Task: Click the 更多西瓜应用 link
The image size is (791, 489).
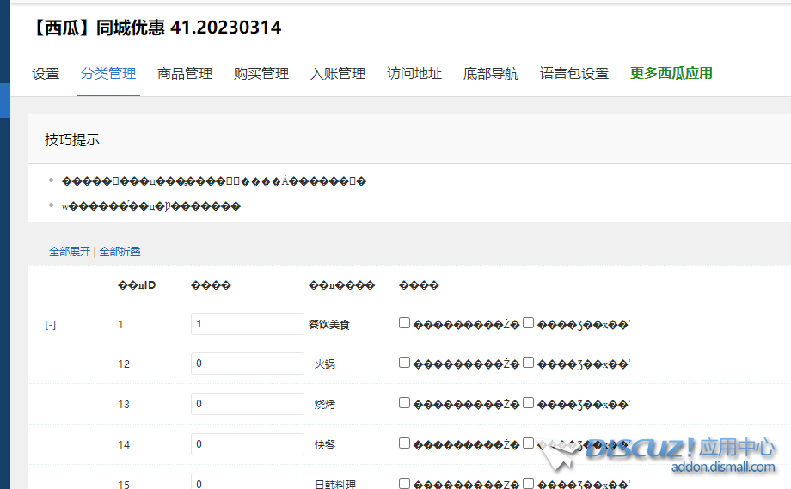Action: [671, 74]
